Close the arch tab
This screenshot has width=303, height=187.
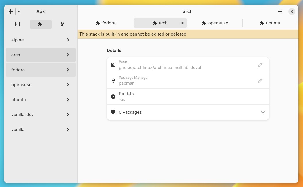point(182,23)
